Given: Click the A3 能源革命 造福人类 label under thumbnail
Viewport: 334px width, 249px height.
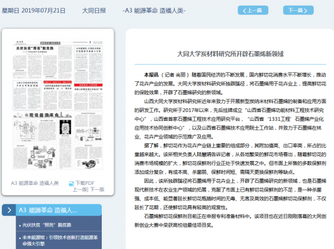Looking at the screenshot, I should [35, 183].
